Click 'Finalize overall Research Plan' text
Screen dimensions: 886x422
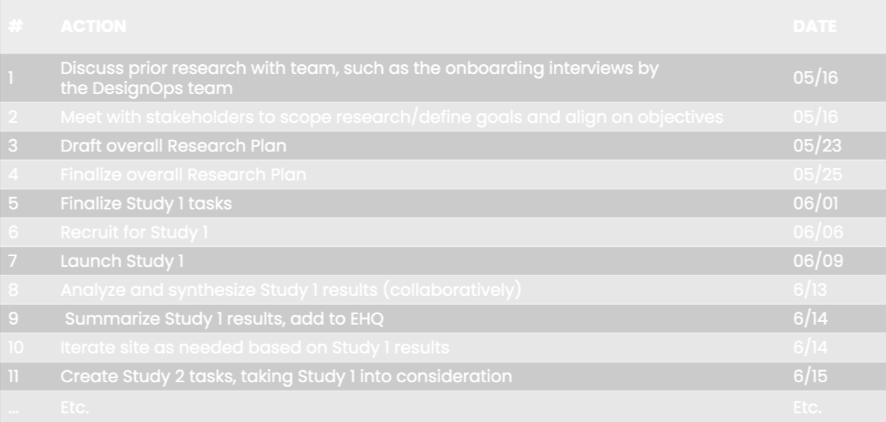tap(183, 174)
